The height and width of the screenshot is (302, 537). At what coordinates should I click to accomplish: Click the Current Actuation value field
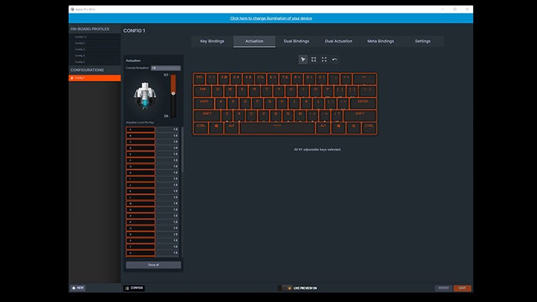166,68
